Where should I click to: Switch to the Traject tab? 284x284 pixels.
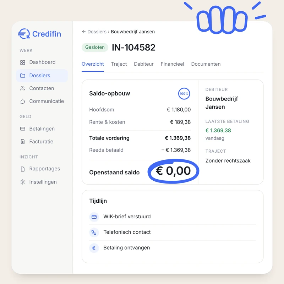(x=119, y=64)
